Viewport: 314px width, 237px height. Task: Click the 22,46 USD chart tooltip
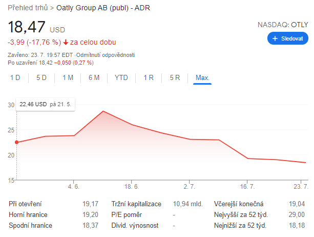point(46,104)
